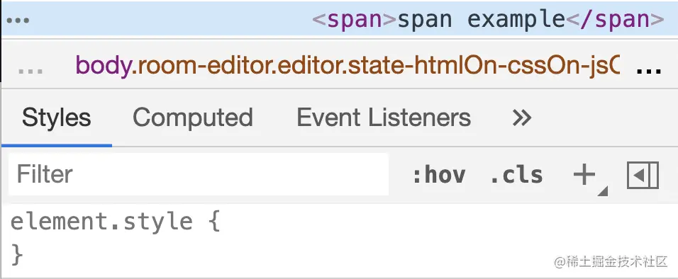Image resolution: width=678 pixels, height=279 pixels.
Task: Click the ellipsis beside the selected span node
Action: 18,21
